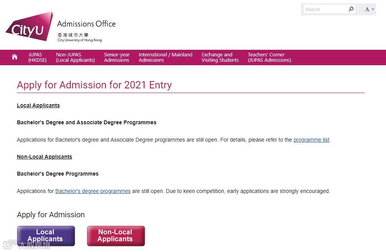Select the Senior-year Admissions menu
Screen dimensions: 386x252
coord(117,58)
